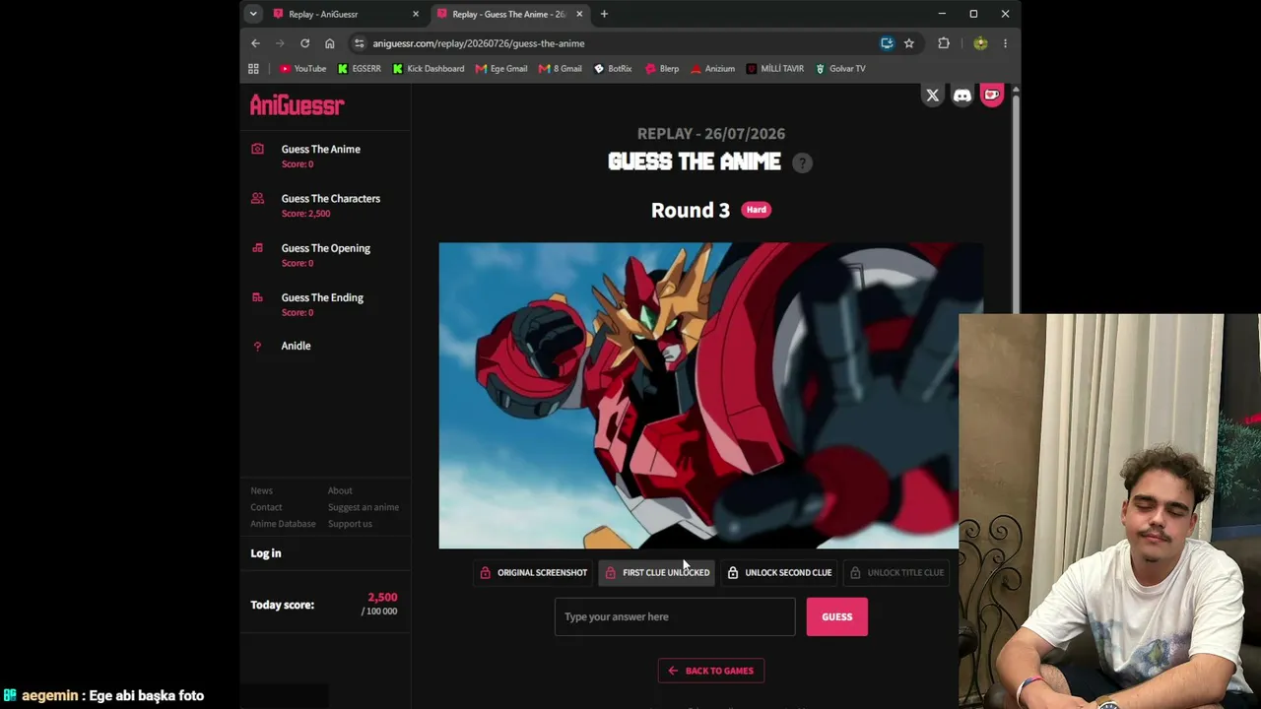Click the browser home icon

(330, 43)
